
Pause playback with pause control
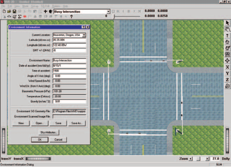tap(129, 11)
